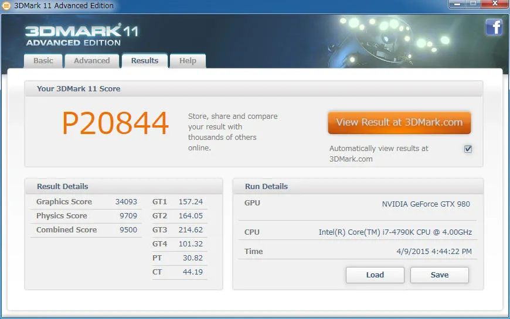Select the Results tab

145,61
